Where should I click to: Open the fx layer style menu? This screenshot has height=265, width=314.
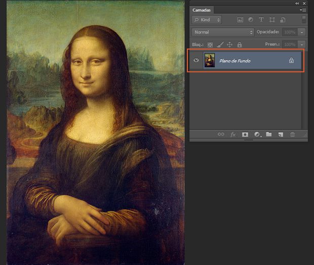pyautogui.click(x=233, y=135)
